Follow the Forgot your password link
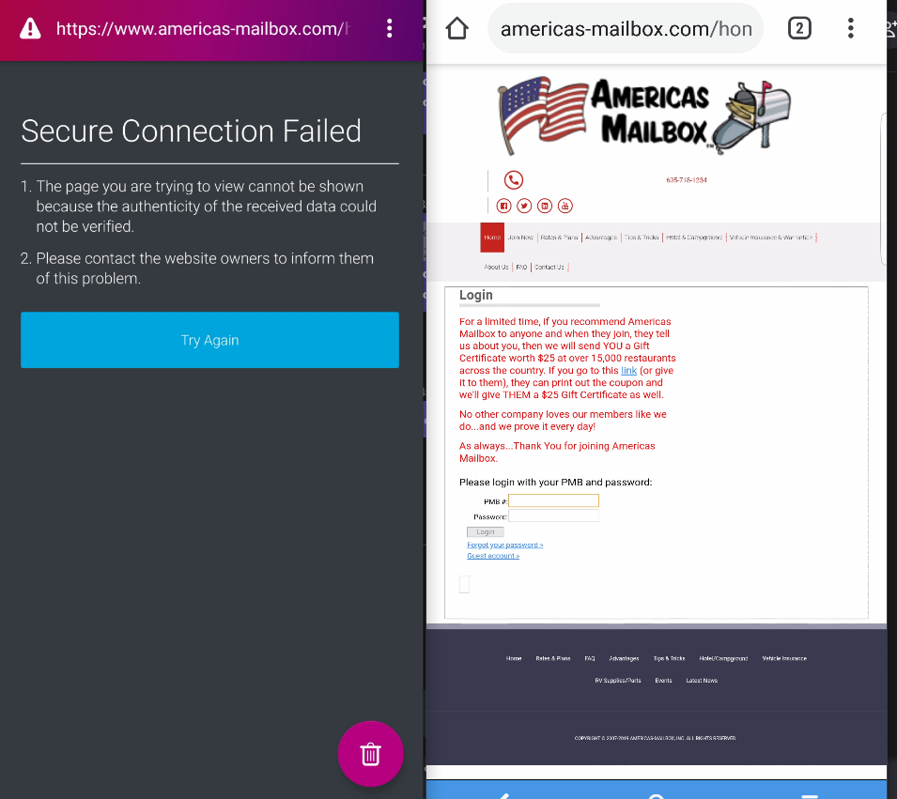The width and height of the screenshot is (897, 799). point(504,544)
